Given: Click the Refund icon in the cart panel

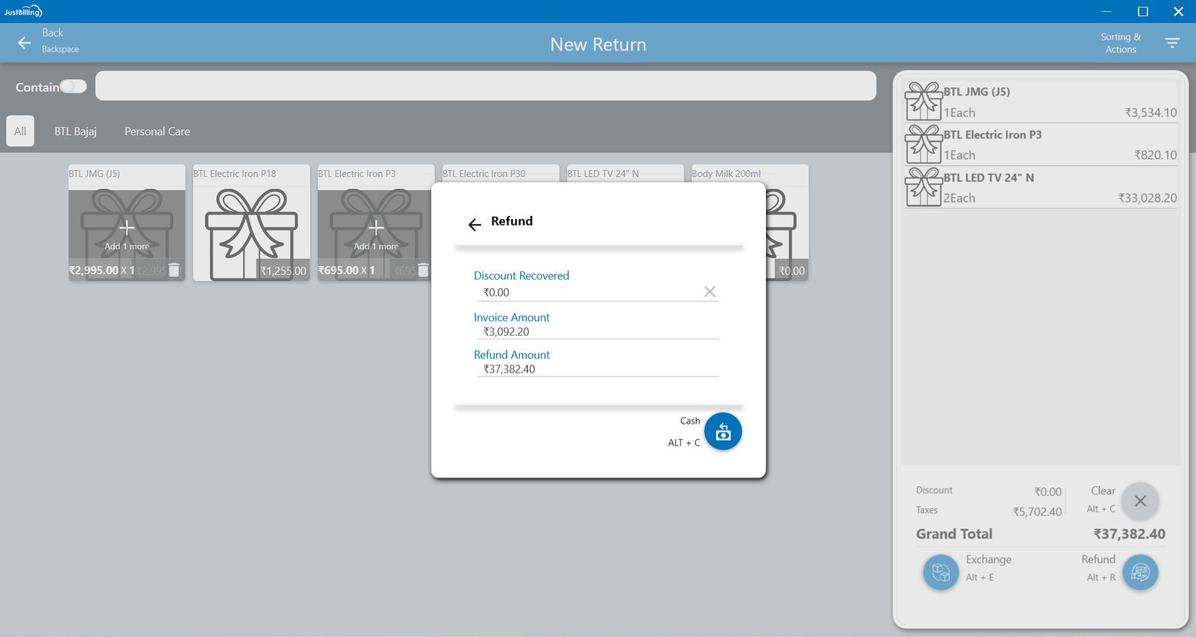Looking at the screenshot, I should coord(1140,572).
